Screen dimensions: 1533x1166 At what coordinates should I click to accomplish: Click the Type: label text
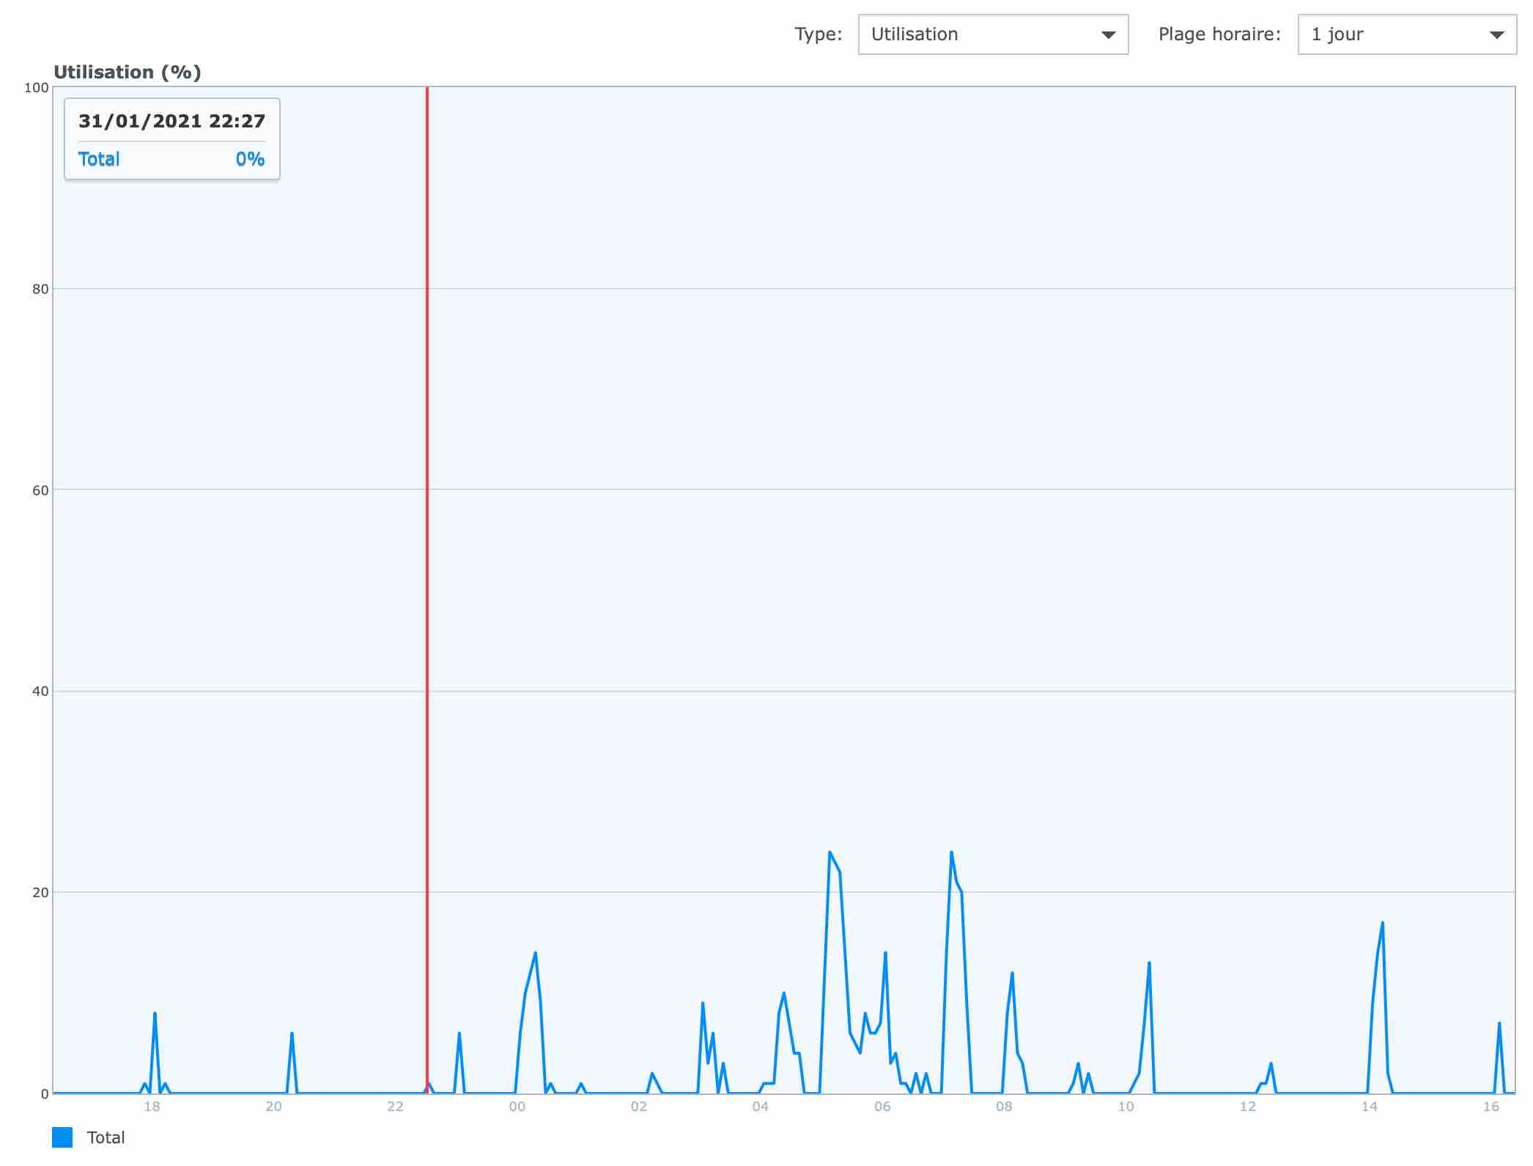pyautogui.click(x=818, y=34)
